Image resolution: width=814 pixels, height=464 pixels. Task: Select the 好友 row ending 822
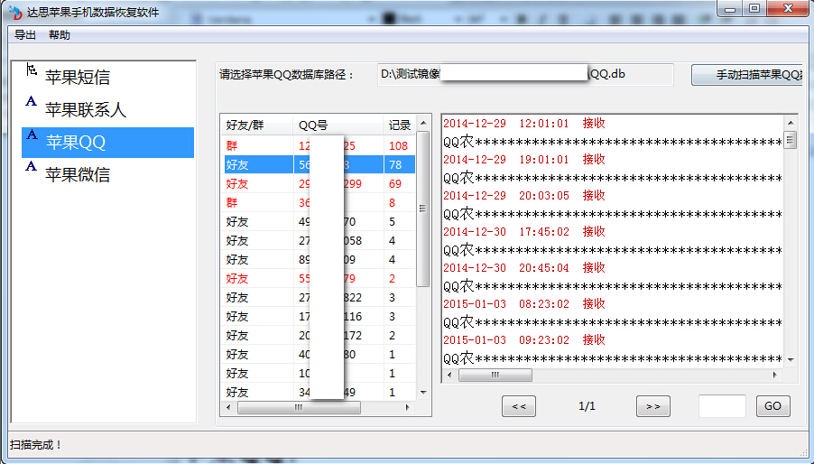click(319, 297)
